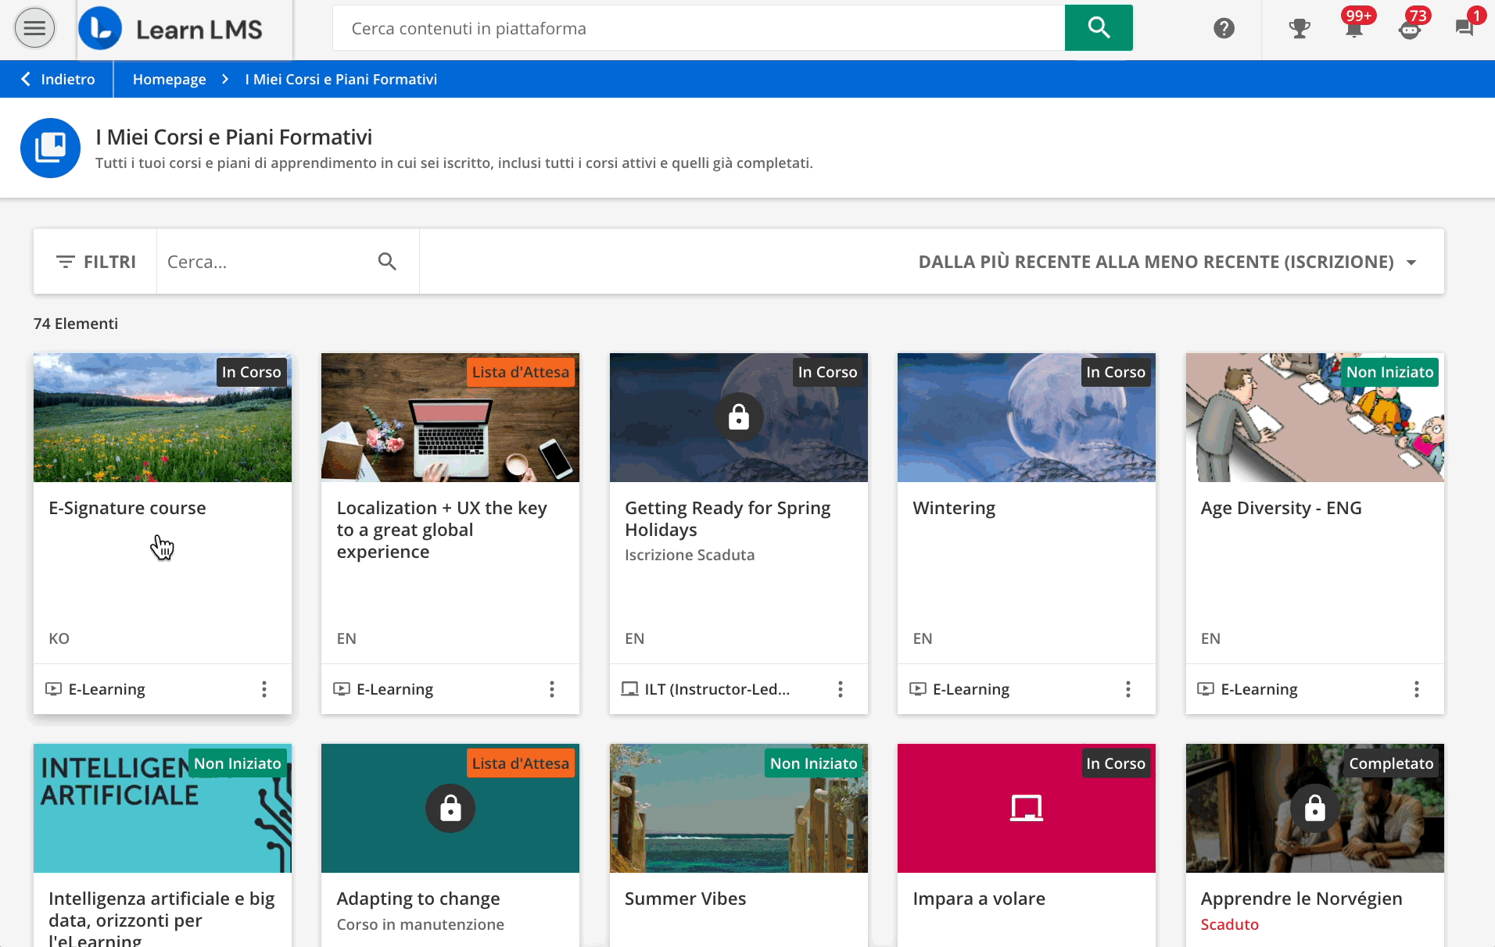Open the chat messages icon
Image resolution: width=1495 pixels, height=947 pixels.
click(1464, 29)
